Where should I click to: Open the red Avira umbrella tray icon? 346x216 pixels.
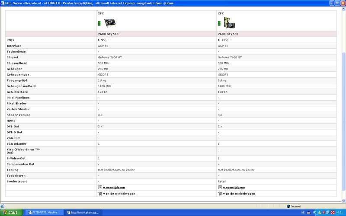tap(333, 213)
